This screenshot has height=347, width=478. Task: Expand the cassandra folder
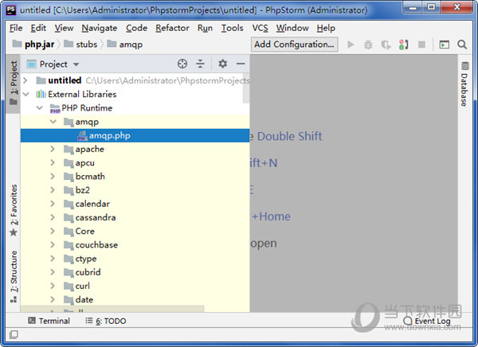click(x=53, y=217)
